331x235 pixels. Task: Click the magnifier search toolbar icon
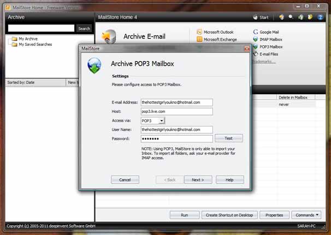pos(291,17)
